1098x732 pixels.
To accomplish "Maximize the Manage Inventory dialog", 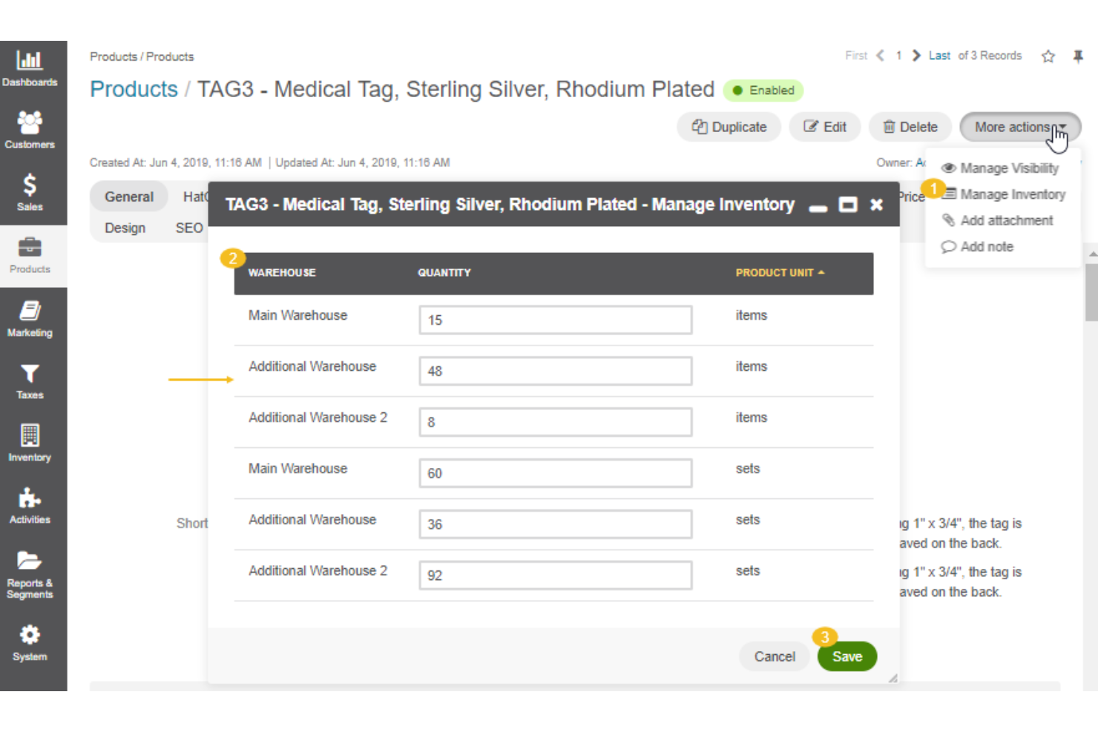I will tap(848, 205).
